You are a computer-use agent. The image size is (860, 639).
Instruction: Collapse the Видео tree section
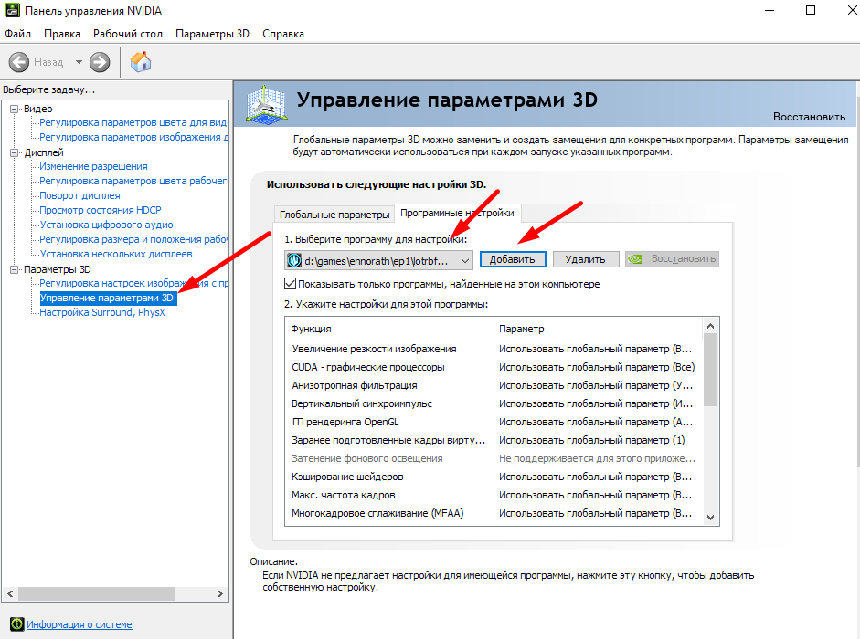[x=15, y=109]
